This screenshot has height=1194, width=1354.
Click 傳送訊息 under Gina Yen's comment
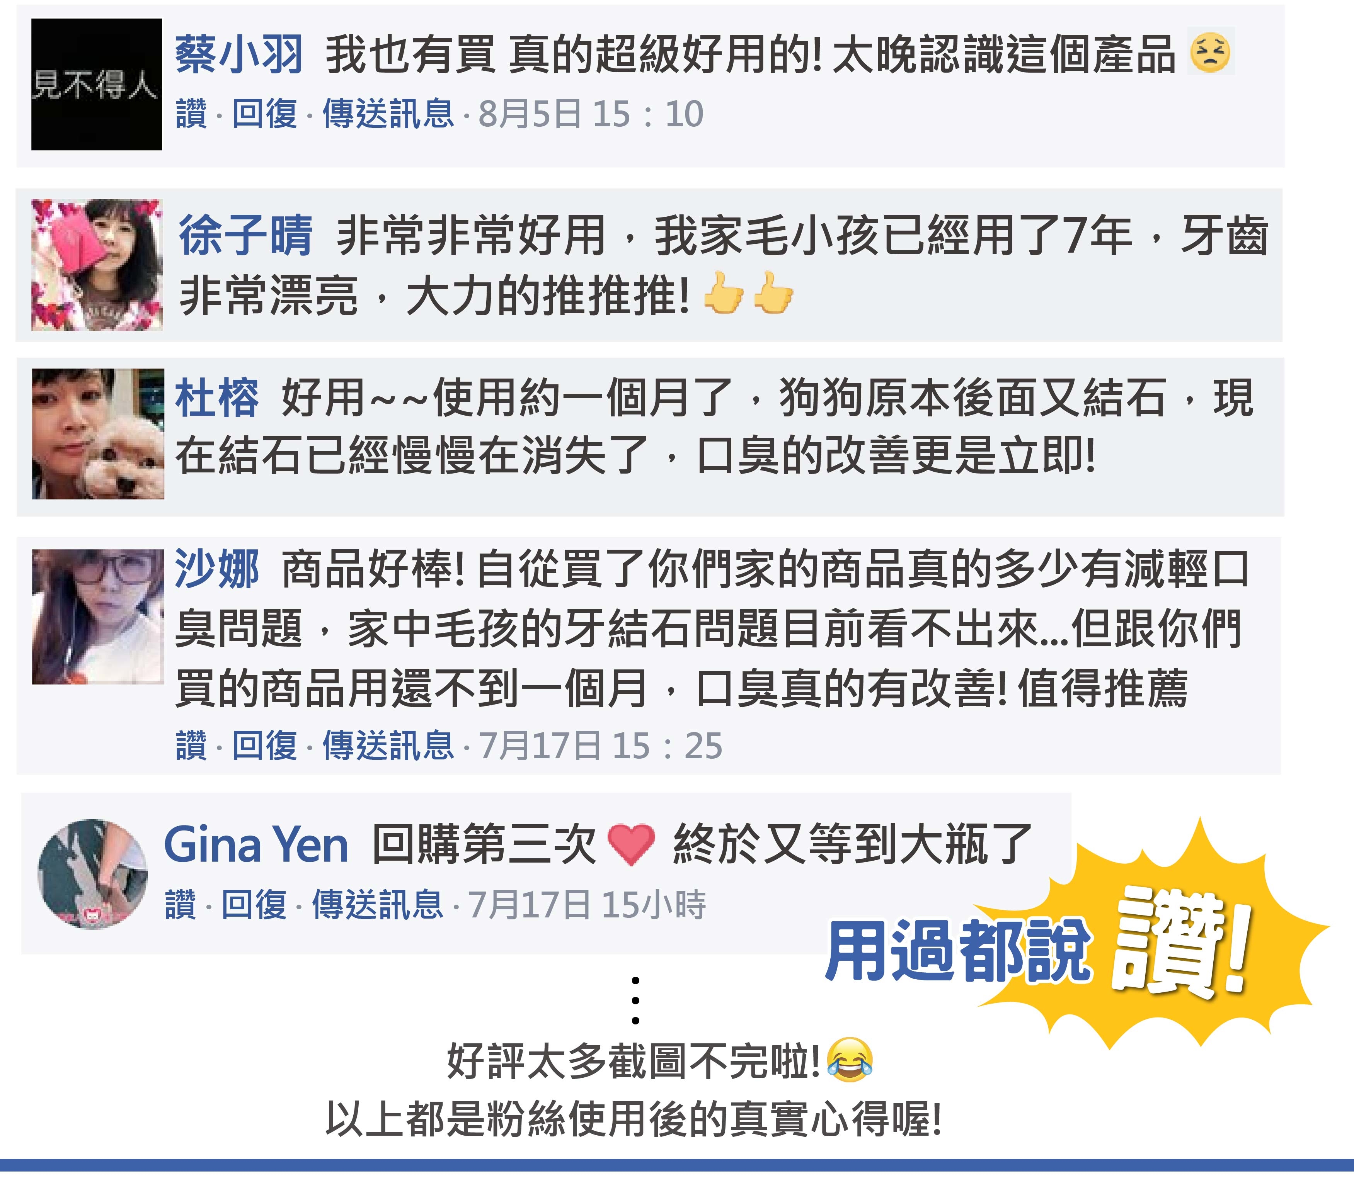coord(378,905)
